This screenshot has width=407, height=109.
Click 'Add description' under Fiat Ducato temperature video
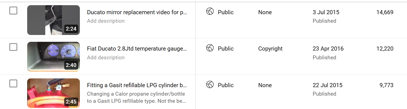coord(106,58)
